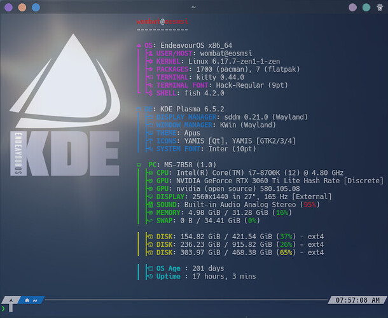Click the home icon in the prompt
Viewport: 388px width, 318px height.
[27, 300]
